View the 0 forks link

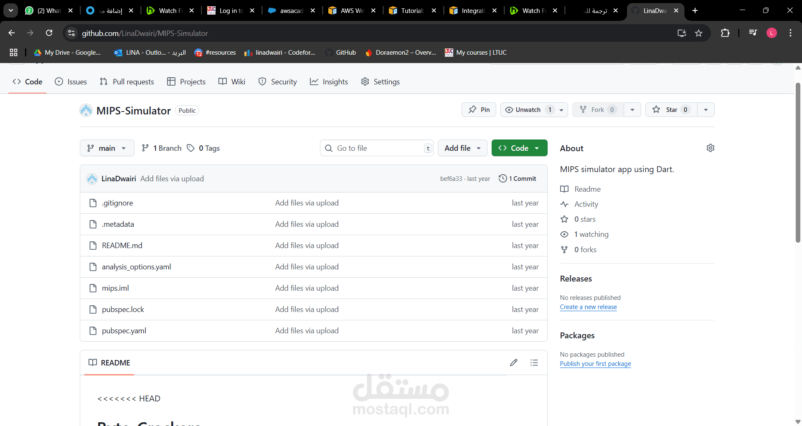coord(579,250)
